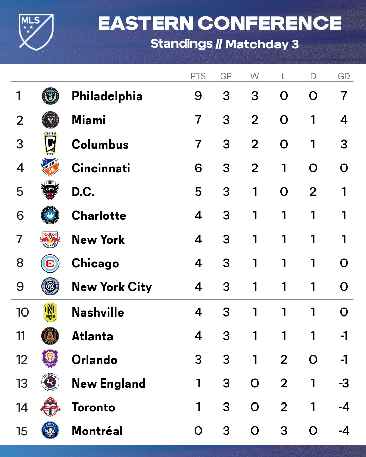The height and width of the screenshot is (457, 366).
Task: Click the New England team name
Action: (x=109, y=384)
